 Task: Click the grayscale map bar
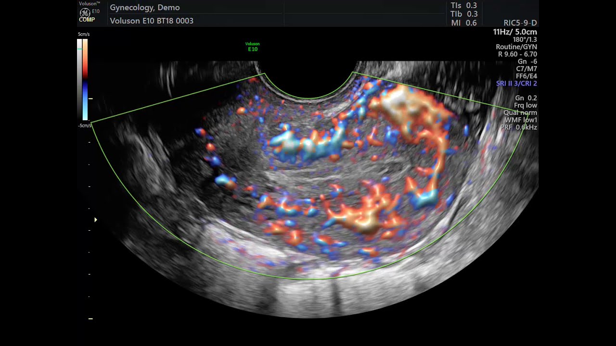pyautogui.click(x=79, y=79)
